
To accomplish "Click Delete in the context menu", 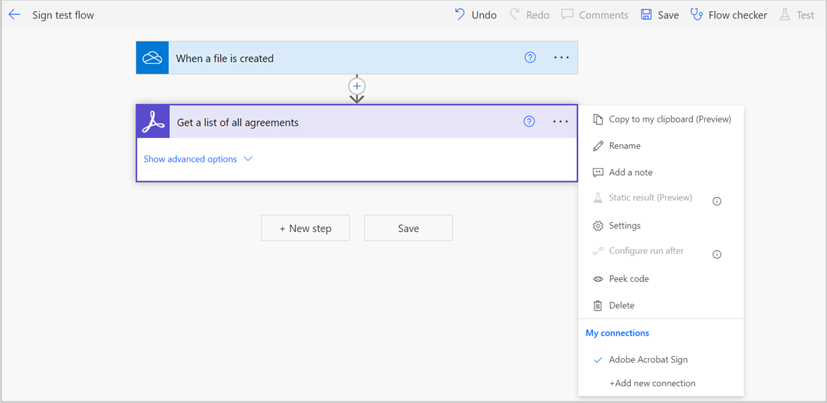I will point(621,305).
